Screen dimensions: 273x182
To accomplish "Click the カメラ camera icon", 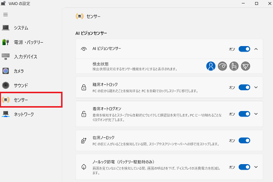I will click(x=5, y=71).
